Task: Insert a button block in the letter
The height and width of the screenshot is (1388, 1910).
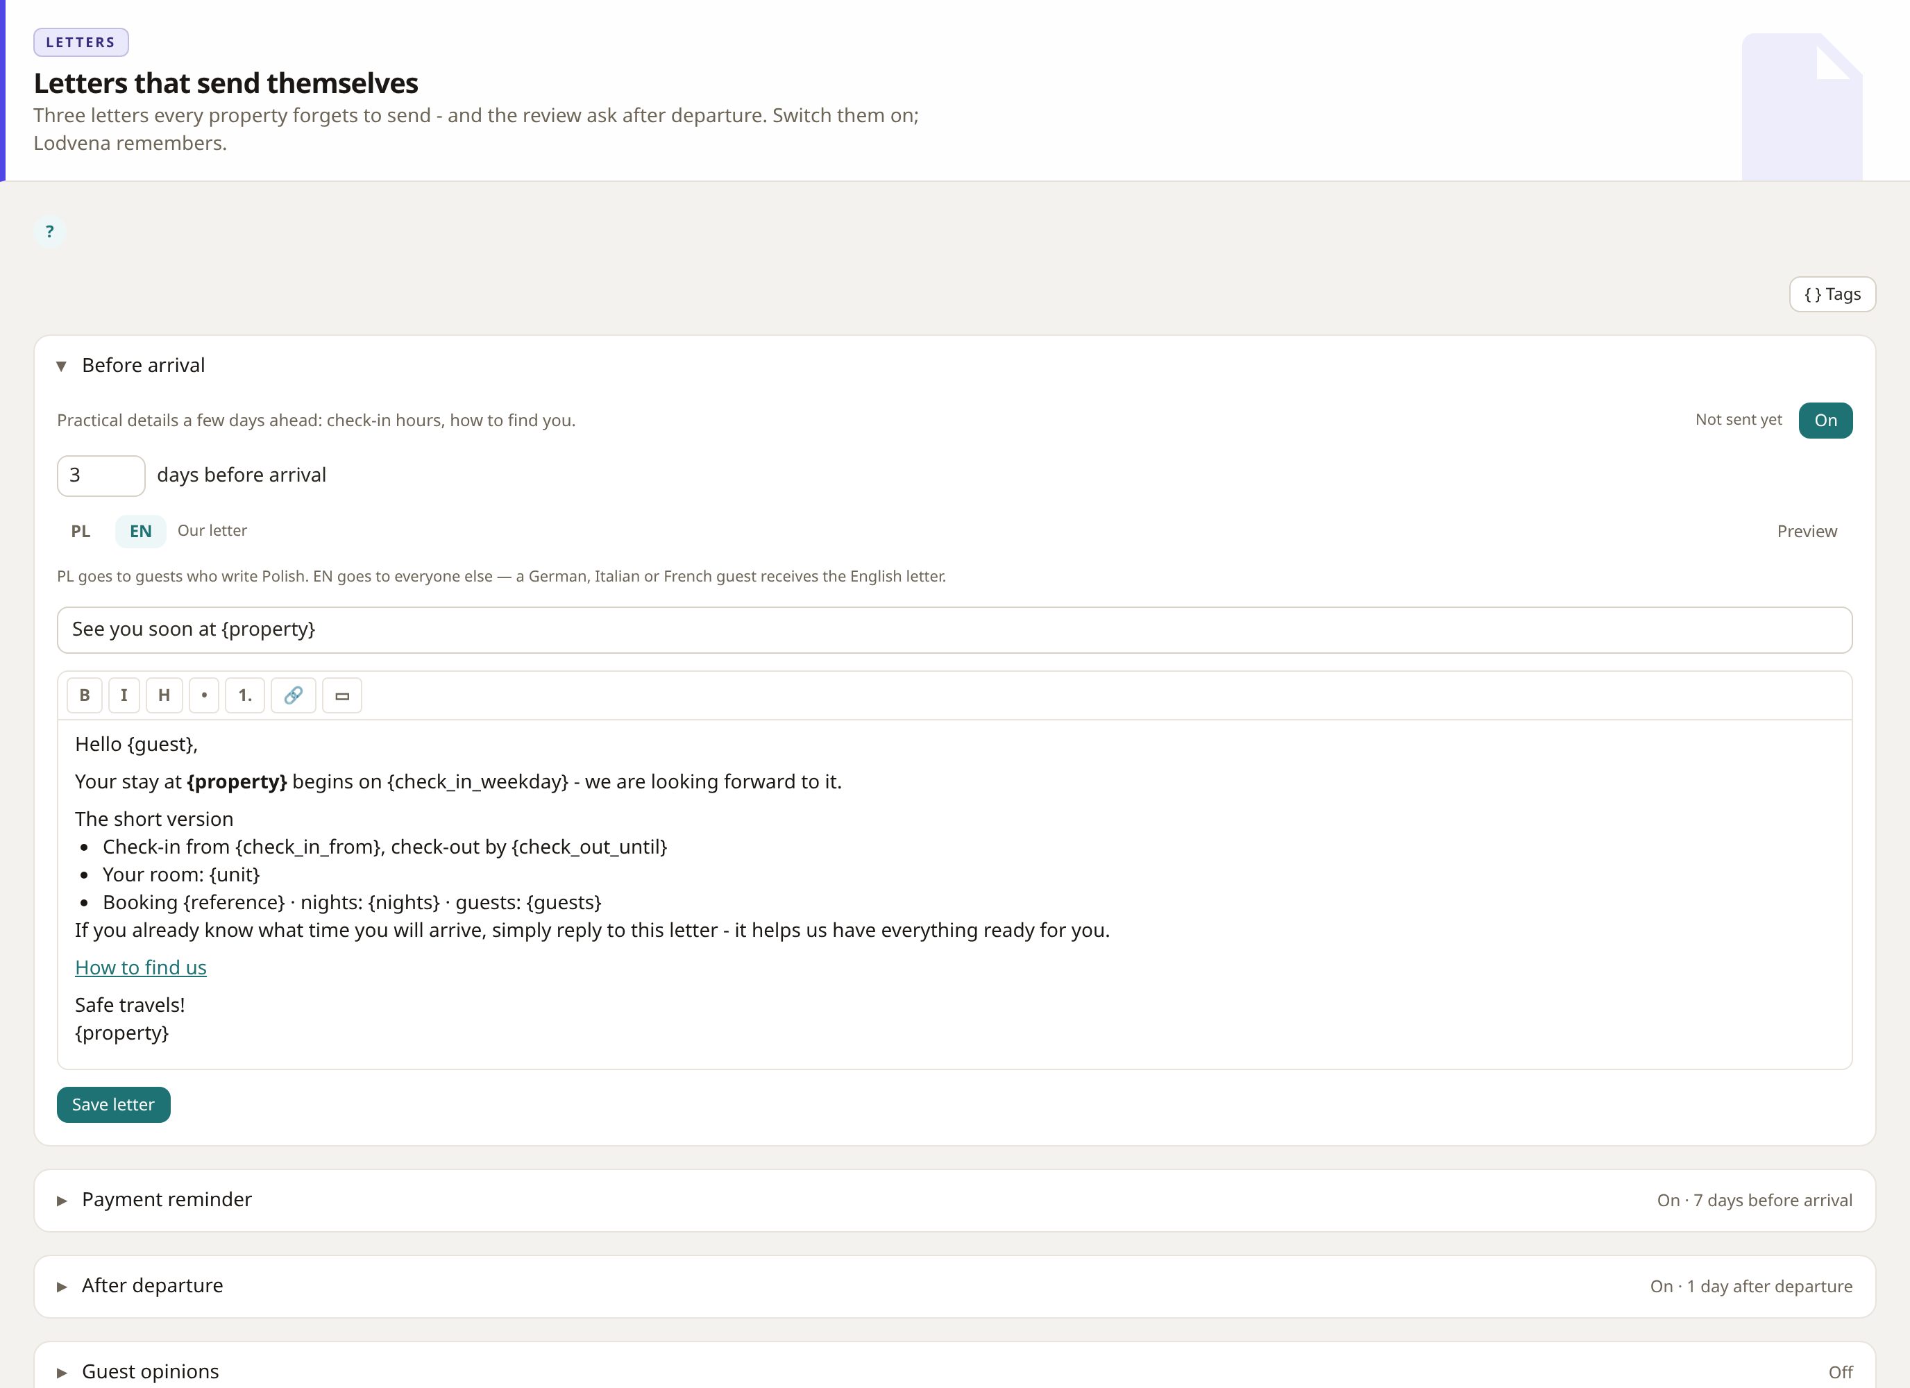Action: (342, 695)
